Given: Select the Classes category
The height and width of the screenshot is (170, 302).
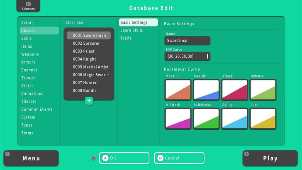Looking at the screenshot, I should 39,31.
